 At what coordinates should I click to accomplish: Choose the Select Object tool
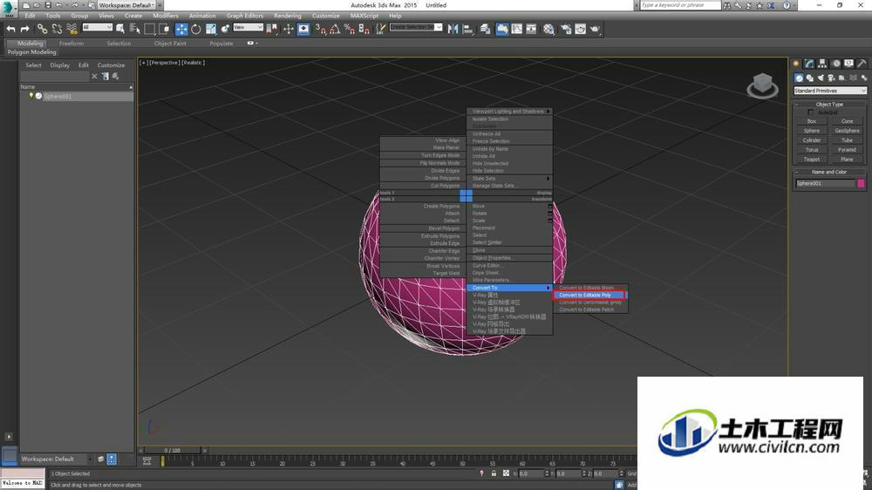(120, 29)
